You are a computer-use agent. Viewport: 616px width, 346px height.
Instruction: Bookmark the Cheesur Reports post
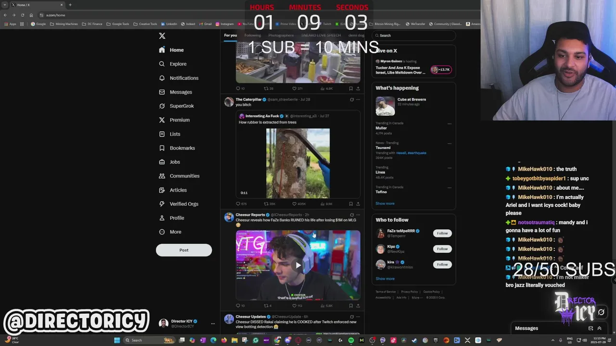tap(351, 306)
